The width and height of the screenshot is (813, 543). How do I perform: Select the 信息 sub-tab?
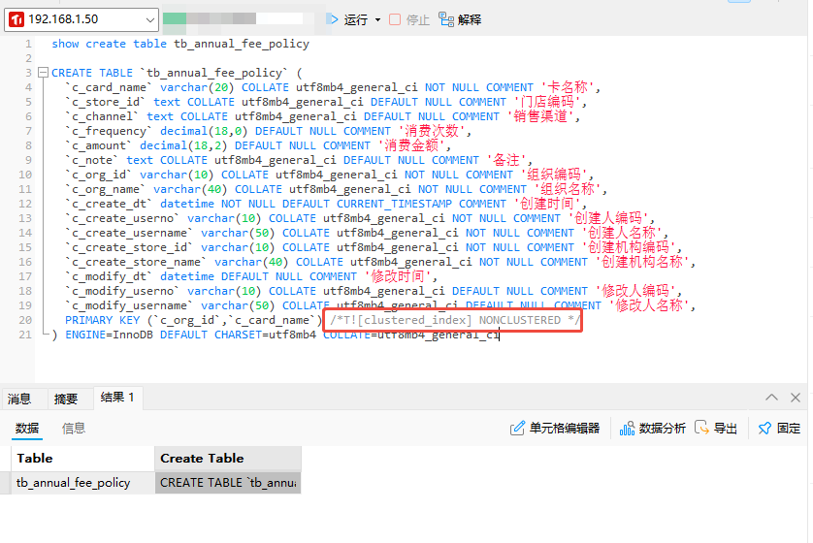(x=74, y=428)
